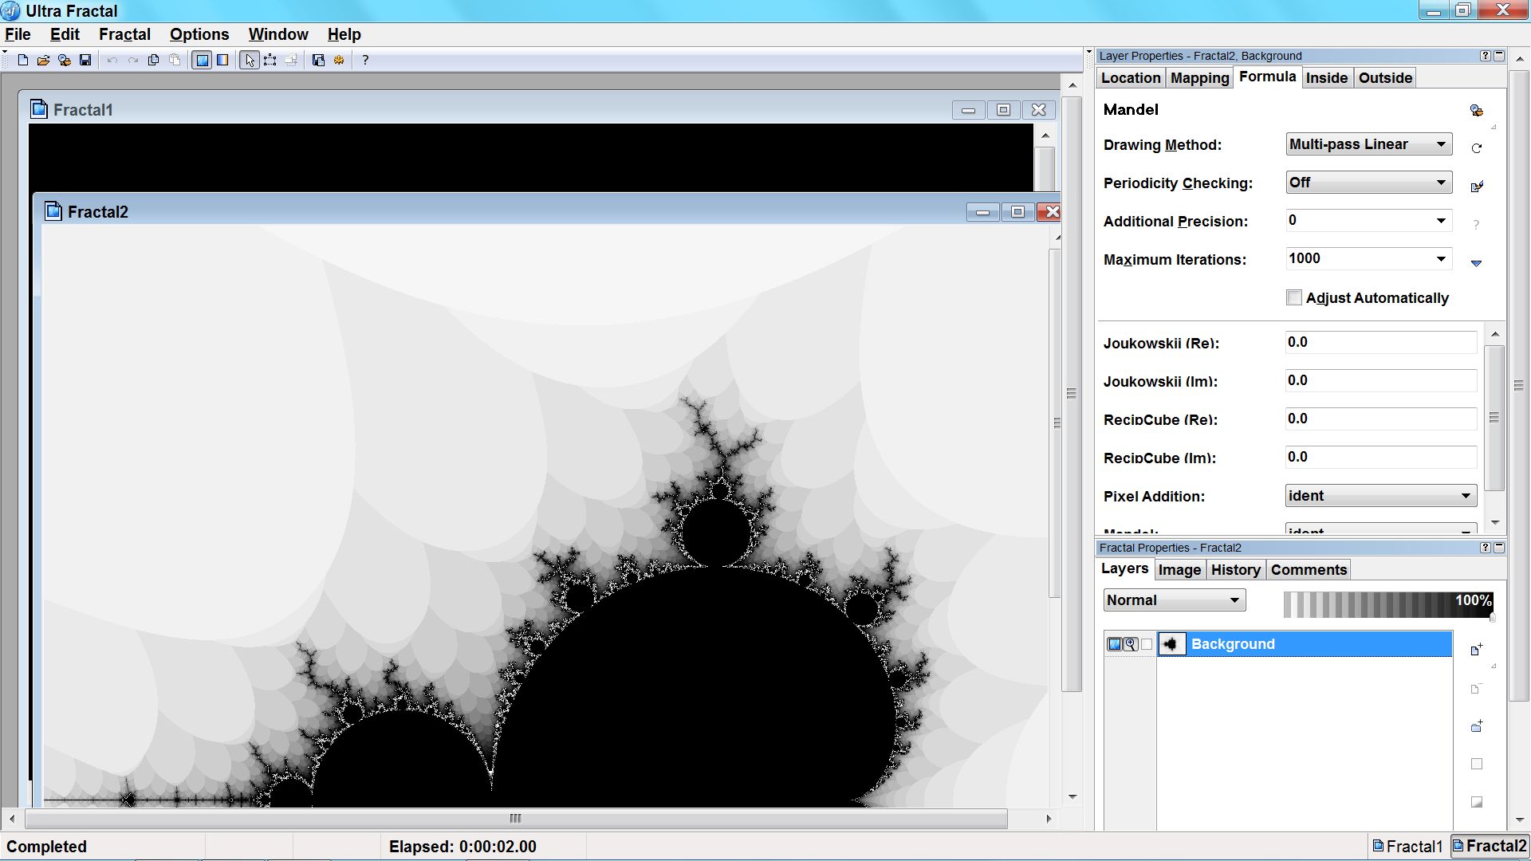Switch to Fractal1 in window bar

pos(1407,847)
